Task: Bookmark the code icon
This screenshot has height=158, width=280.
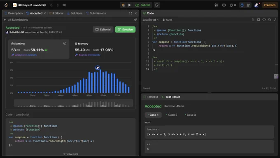Action: (x=259, y=20)
